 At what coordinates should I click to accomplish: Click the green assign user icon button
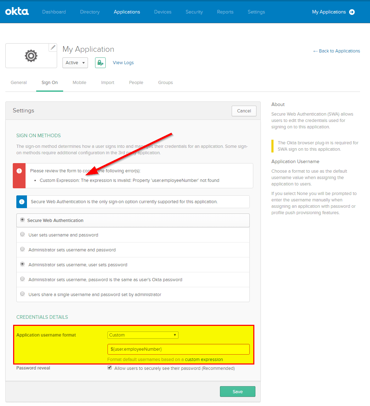point(100,63)
